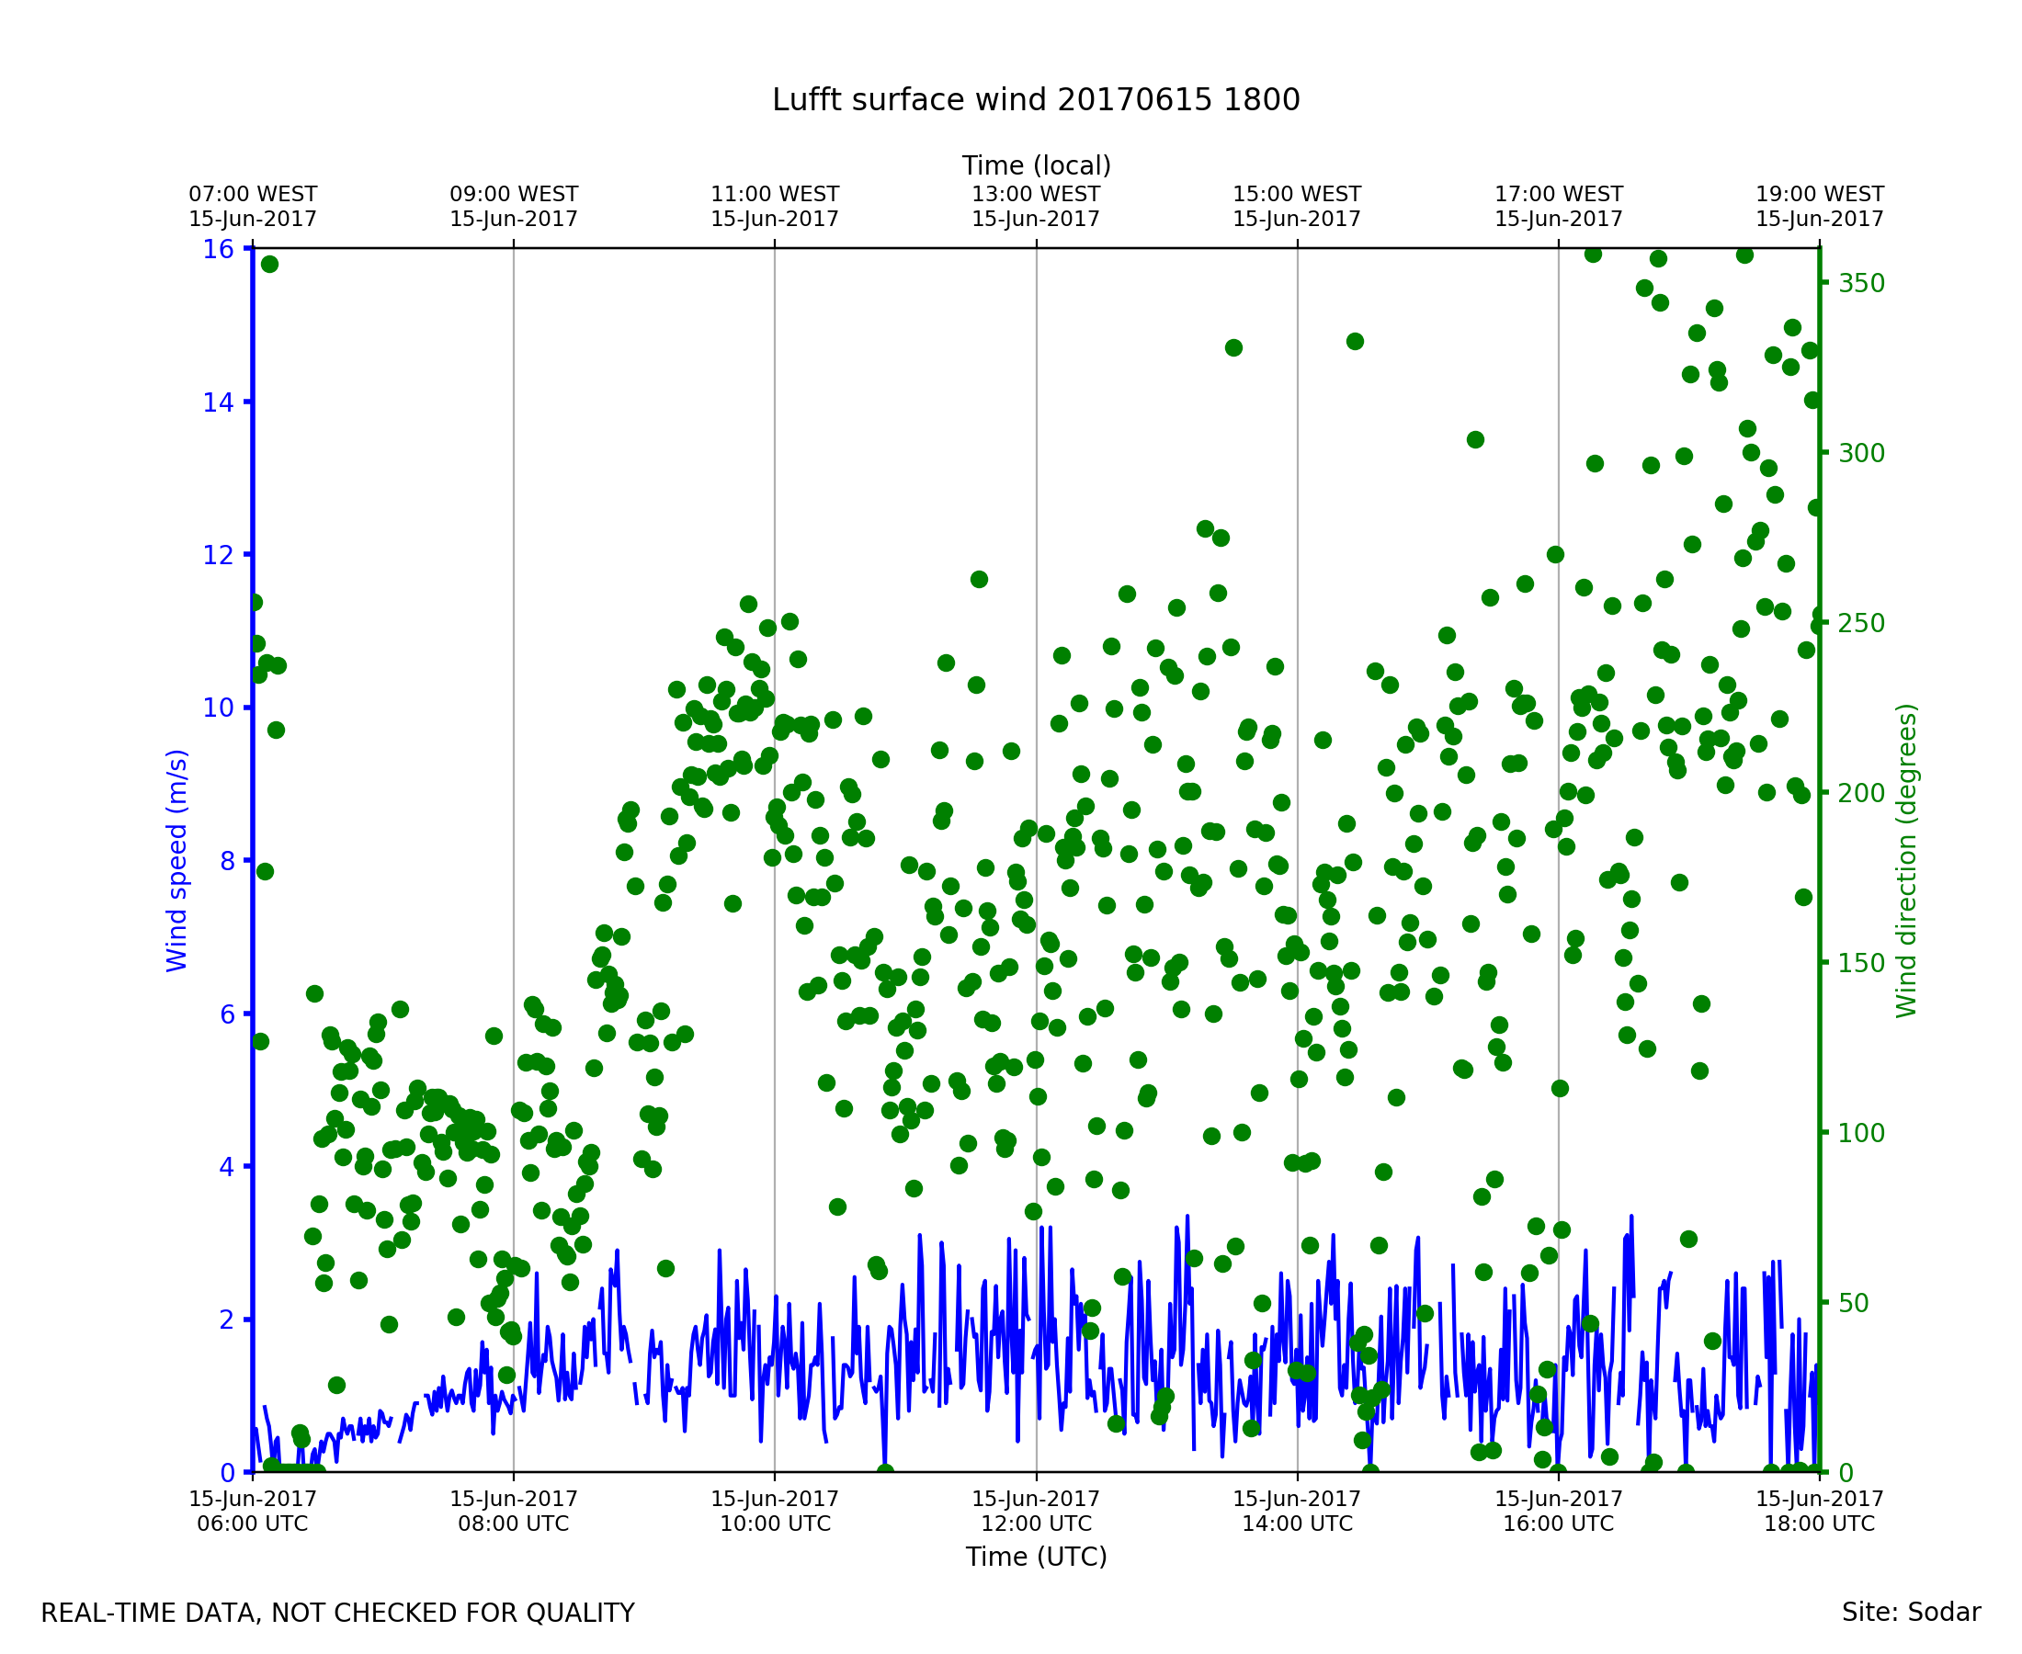Click the green '350' wind direction tick label

click(x=1862, y=284)
